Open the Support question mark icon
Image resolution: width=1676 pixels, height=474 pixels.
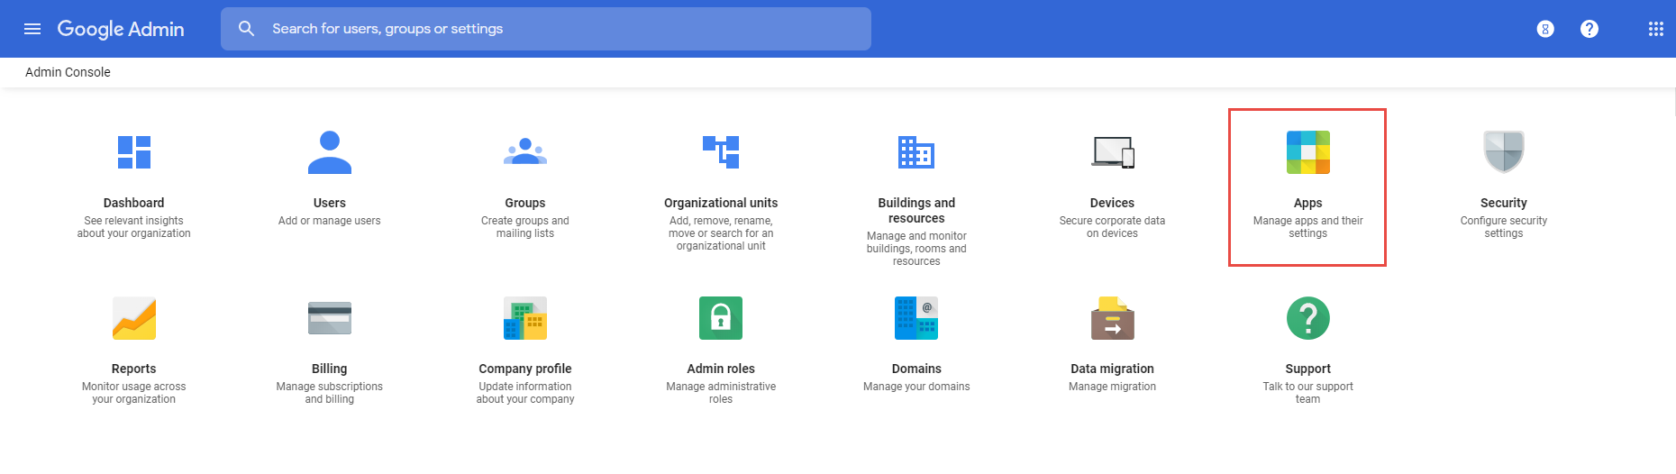coord(1308,318)
